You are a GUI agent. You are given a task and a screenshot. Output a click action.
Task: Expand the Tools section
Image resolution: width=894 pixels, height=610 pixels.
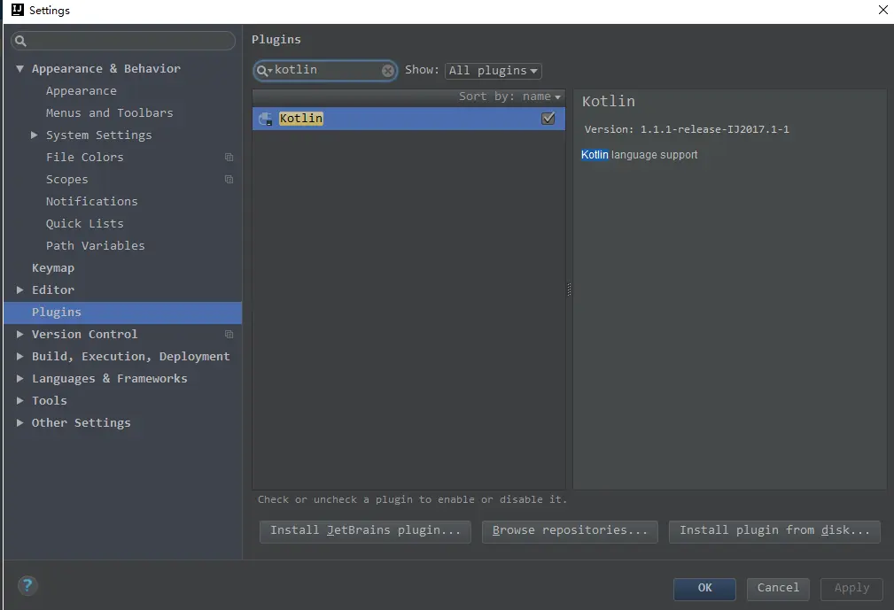point(20,401)
